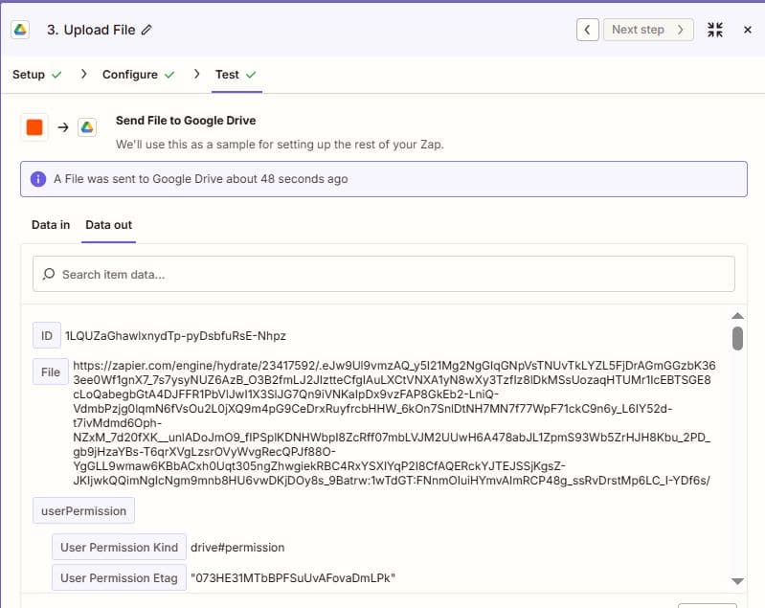The image size is (765, 608).
Task: Focus the Search item data field
Action: (x=384, y=274)
